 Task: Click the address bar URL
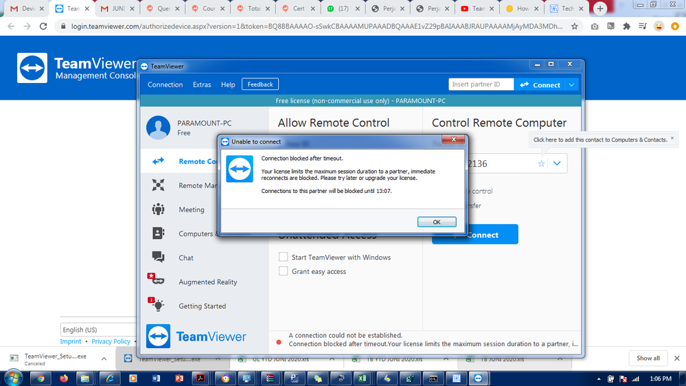point(317,26)
